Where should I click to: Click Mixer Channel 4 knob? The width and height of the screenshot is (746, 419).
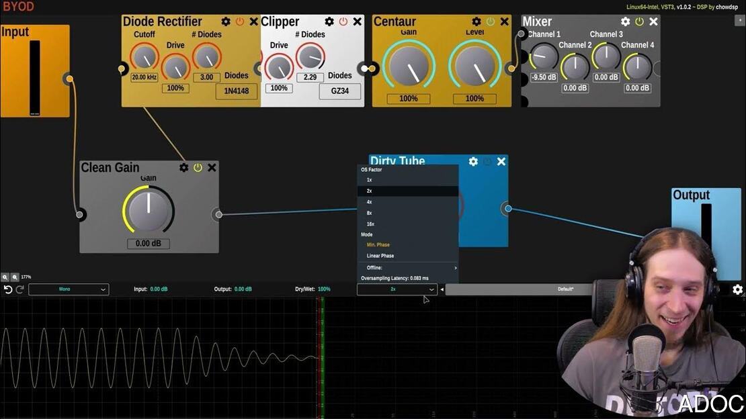click(x=638, y=68)
